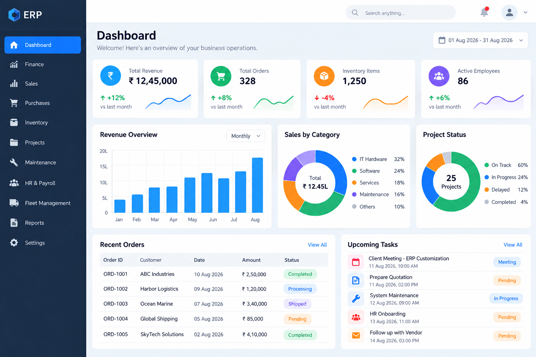Click the Processing status of ORD-1002
This screenshot has width=536, height=357.
tap(300, 289)
